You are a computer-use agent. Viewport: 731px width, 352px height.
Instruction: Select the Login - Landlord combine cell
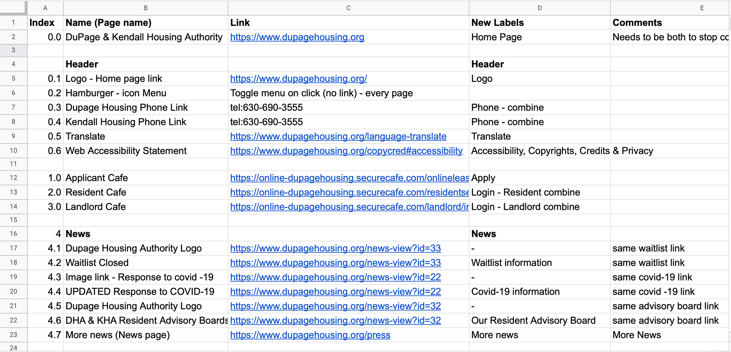540,207
